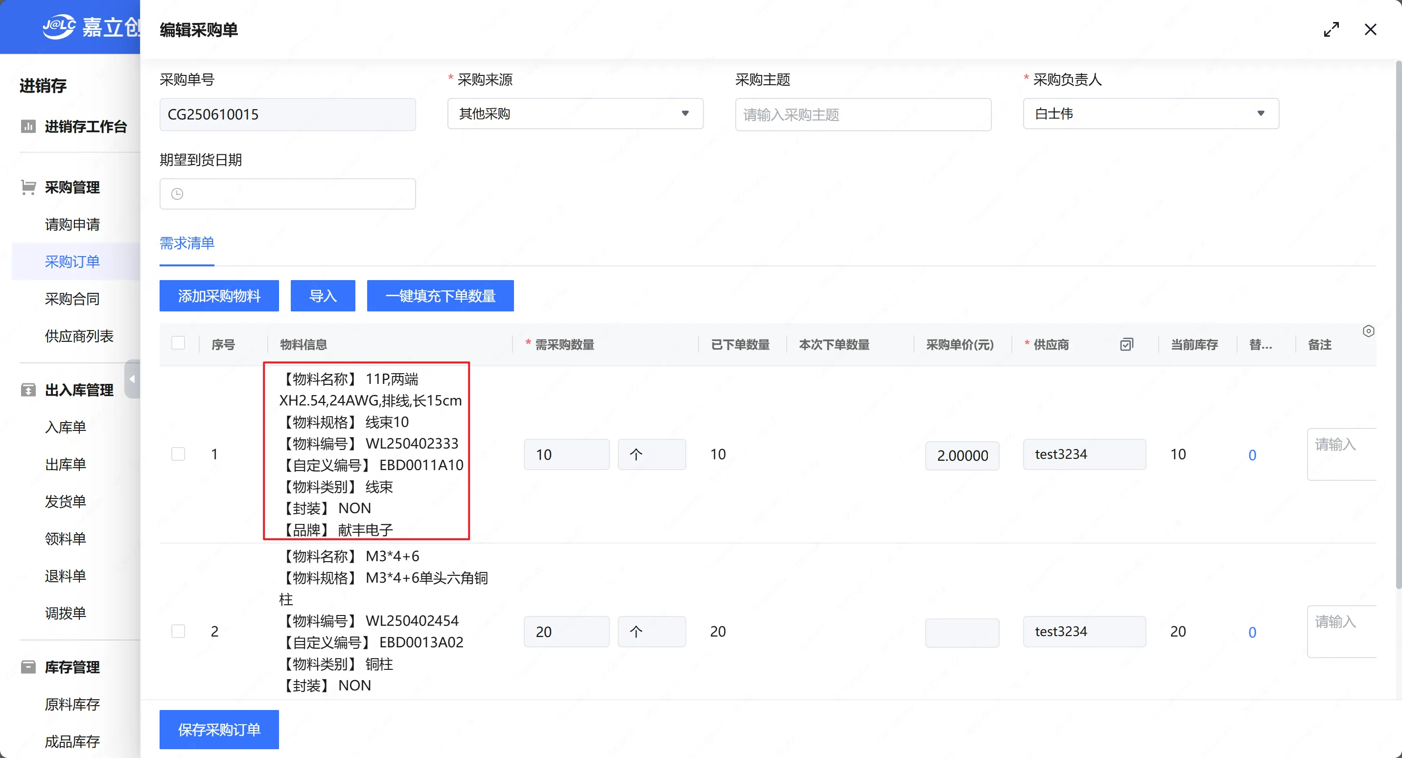The width and height of the screenshot is (1402, 758).
Task: Click the batch supplier fill icon in header
Action: pyautogui.click(x=1126, y=344)
